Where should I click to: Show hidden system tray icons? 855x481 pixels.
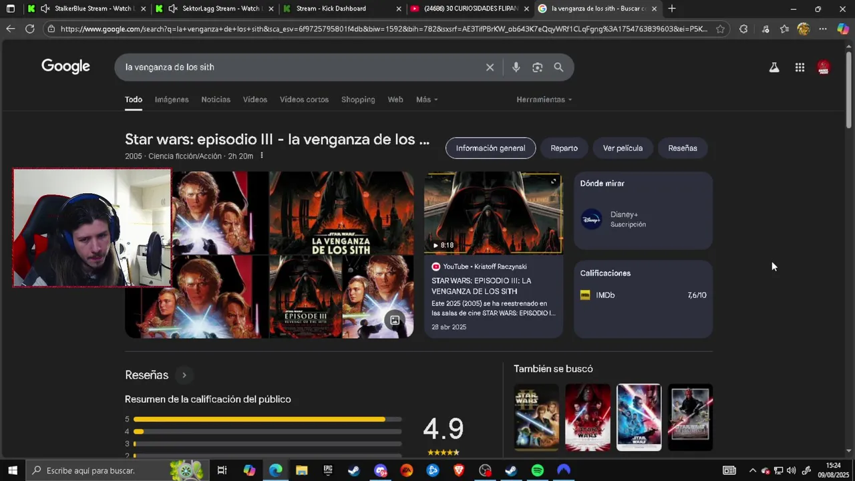[x=753, y=470]
